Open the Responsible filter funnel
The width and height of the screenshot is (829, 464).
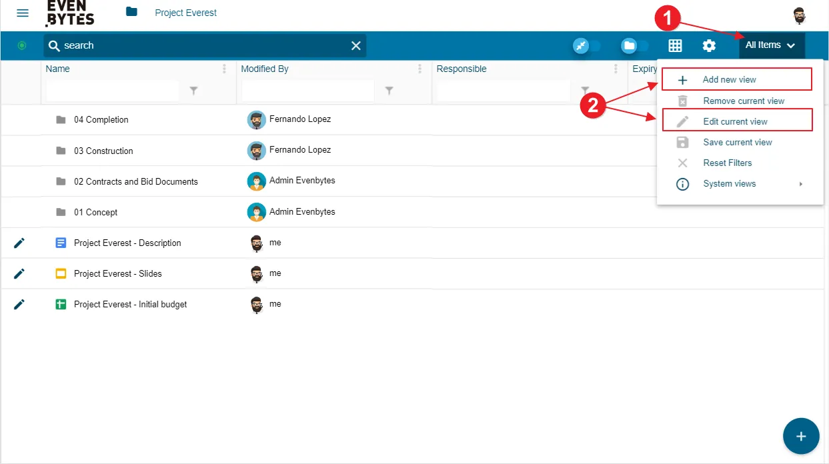[x=585, y=91]
